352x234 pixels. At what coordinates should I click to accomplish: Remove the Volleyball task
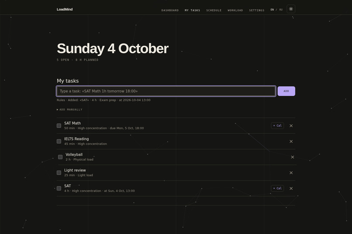point(292,157)
